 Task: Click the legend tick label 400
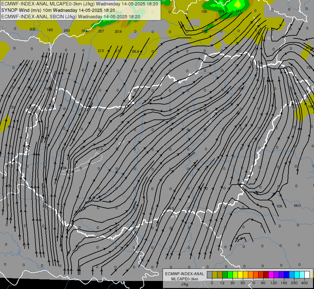tap(304, 283)
